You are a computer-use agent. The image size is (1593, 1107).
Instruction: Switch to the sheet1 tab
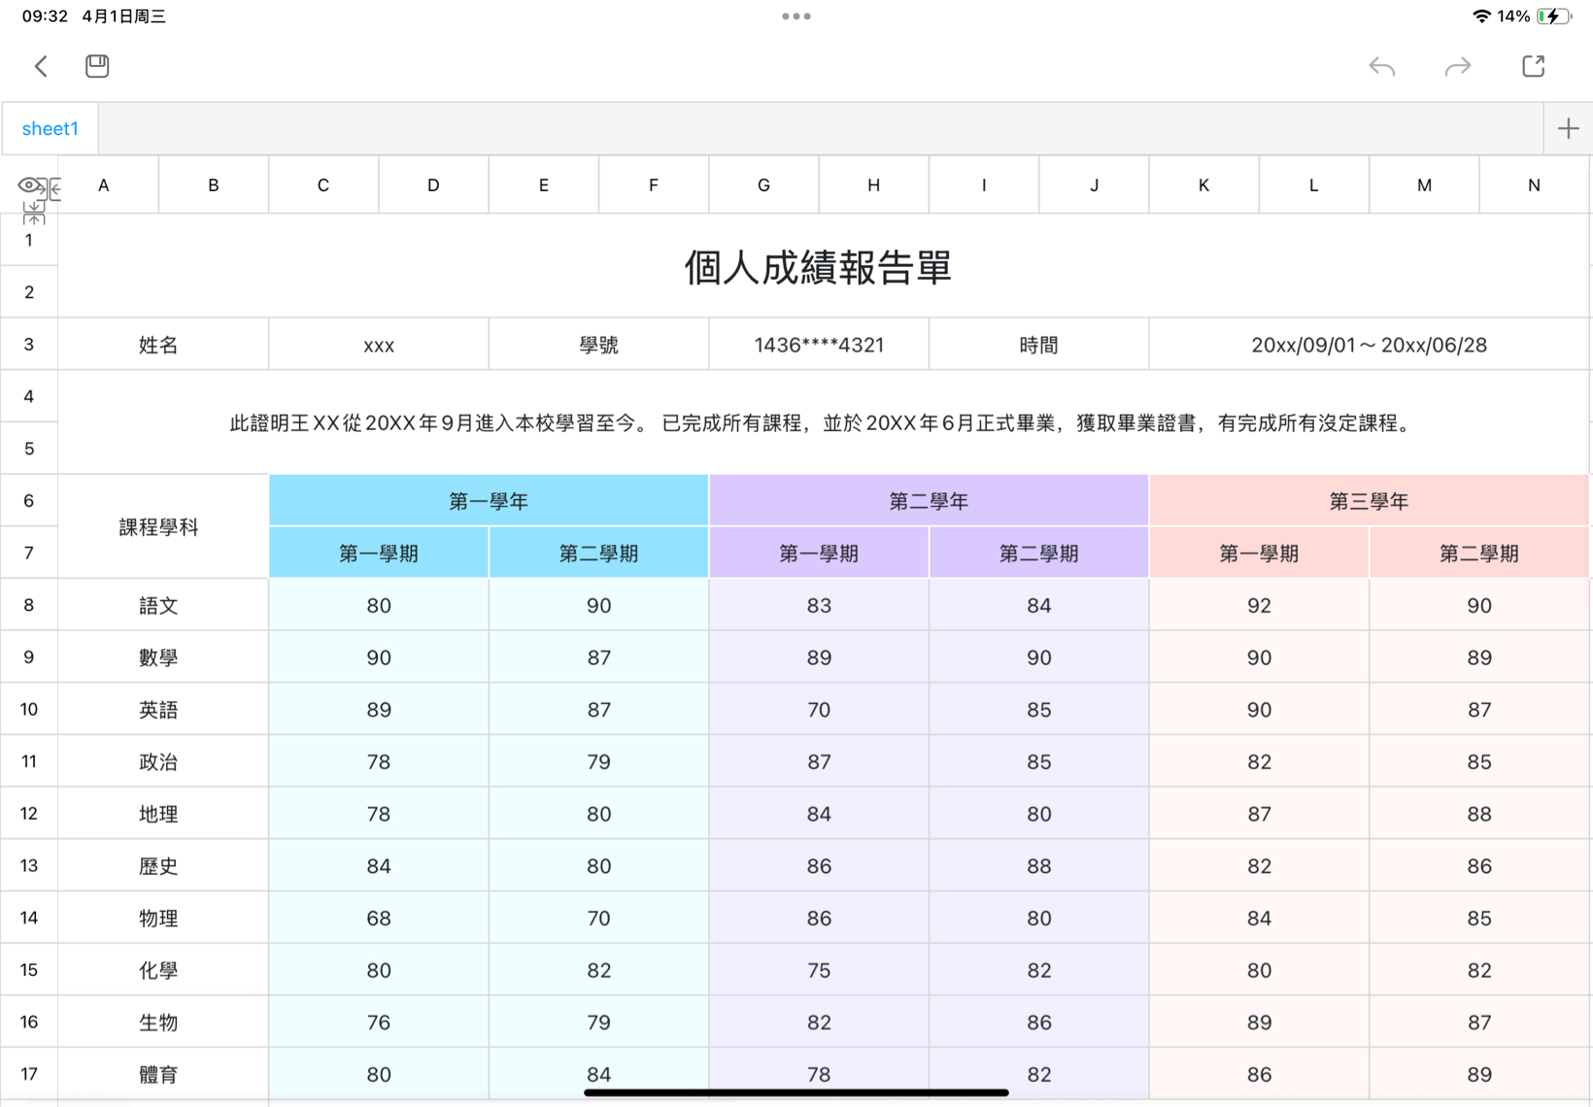click(x=50, y=128)
